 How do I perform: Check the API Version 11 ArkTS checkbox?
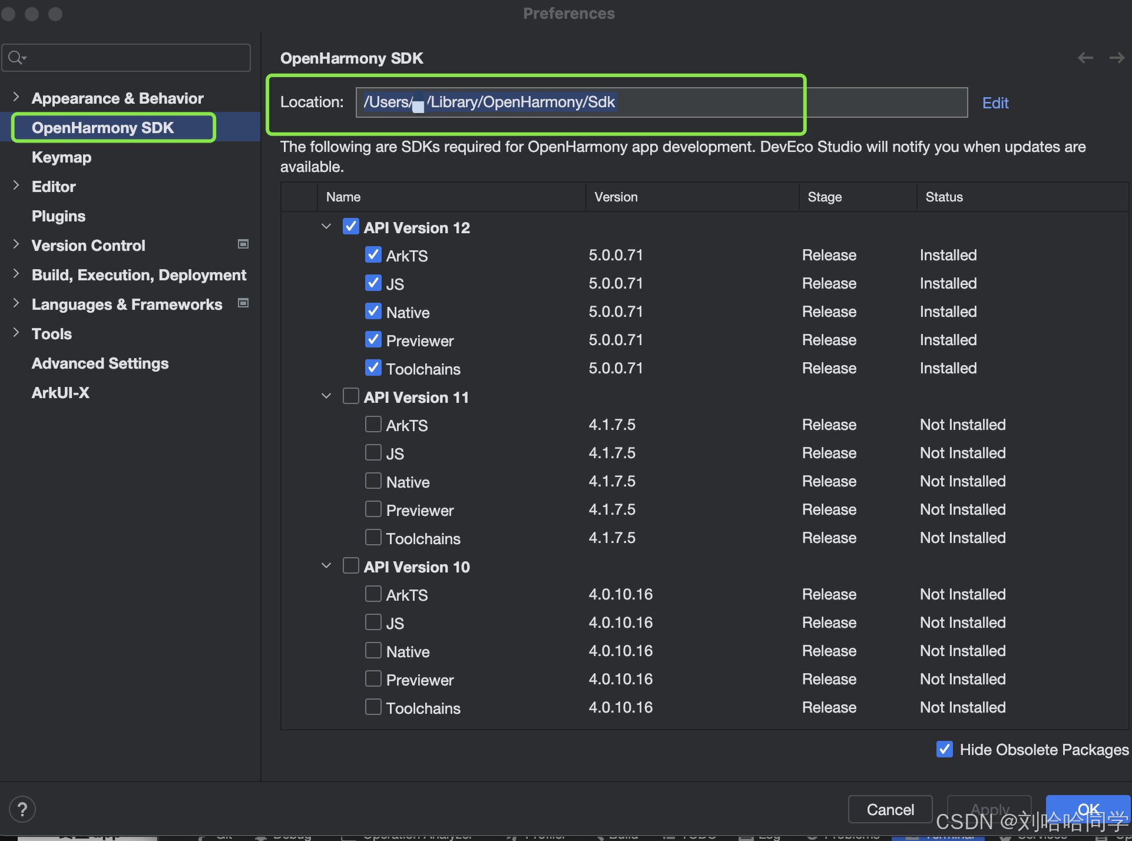(373, 425)
